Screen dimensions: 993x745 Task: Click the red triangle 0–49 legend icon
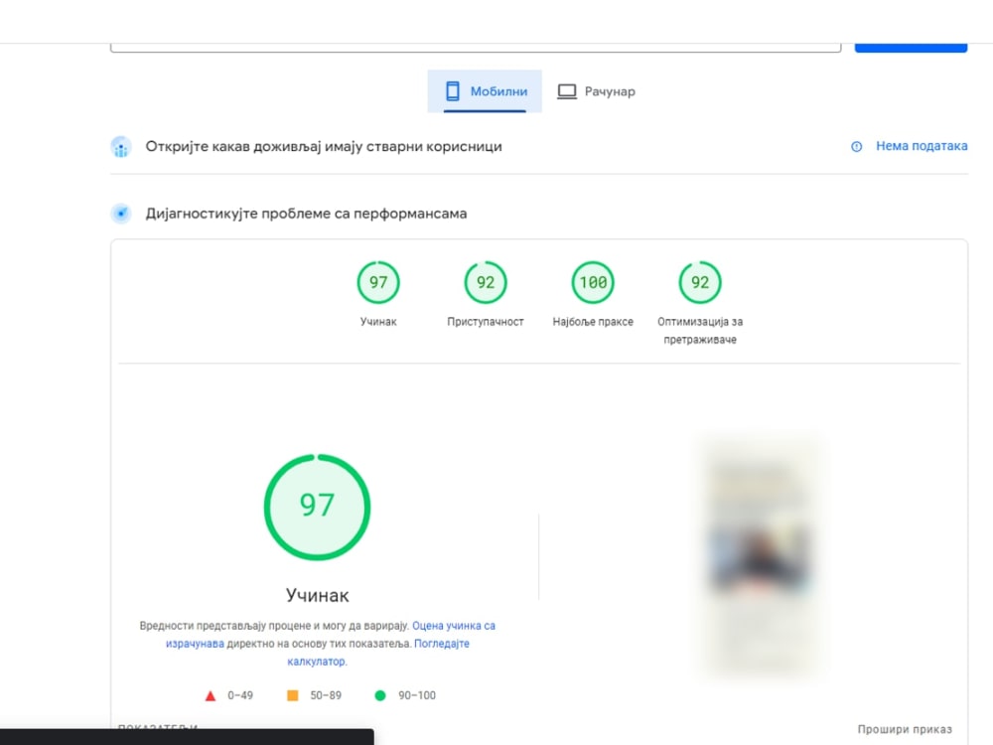[211, 695]
